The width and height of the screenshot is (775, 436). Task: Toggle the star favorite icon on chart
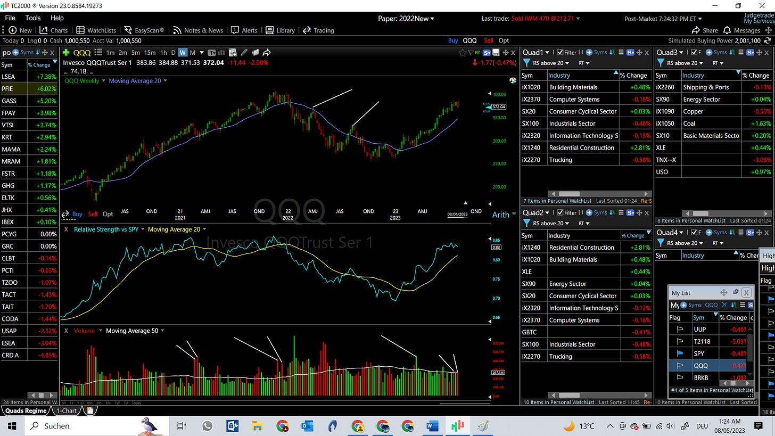pyautogui.click(x=463, y=52)
